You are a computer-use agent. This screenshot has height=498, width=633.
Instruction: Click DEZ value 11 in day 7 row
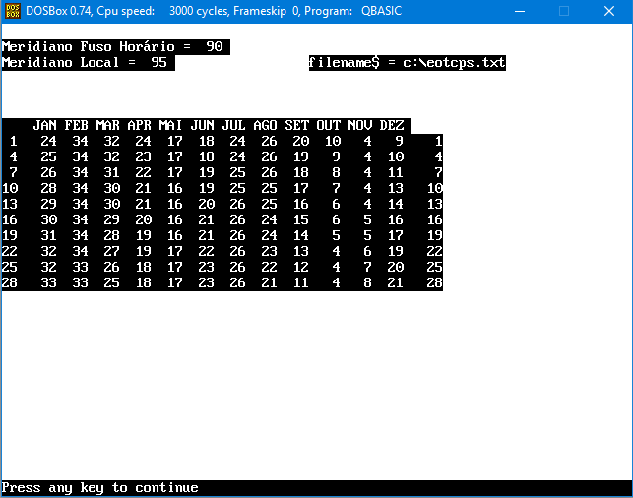point(396,173)
